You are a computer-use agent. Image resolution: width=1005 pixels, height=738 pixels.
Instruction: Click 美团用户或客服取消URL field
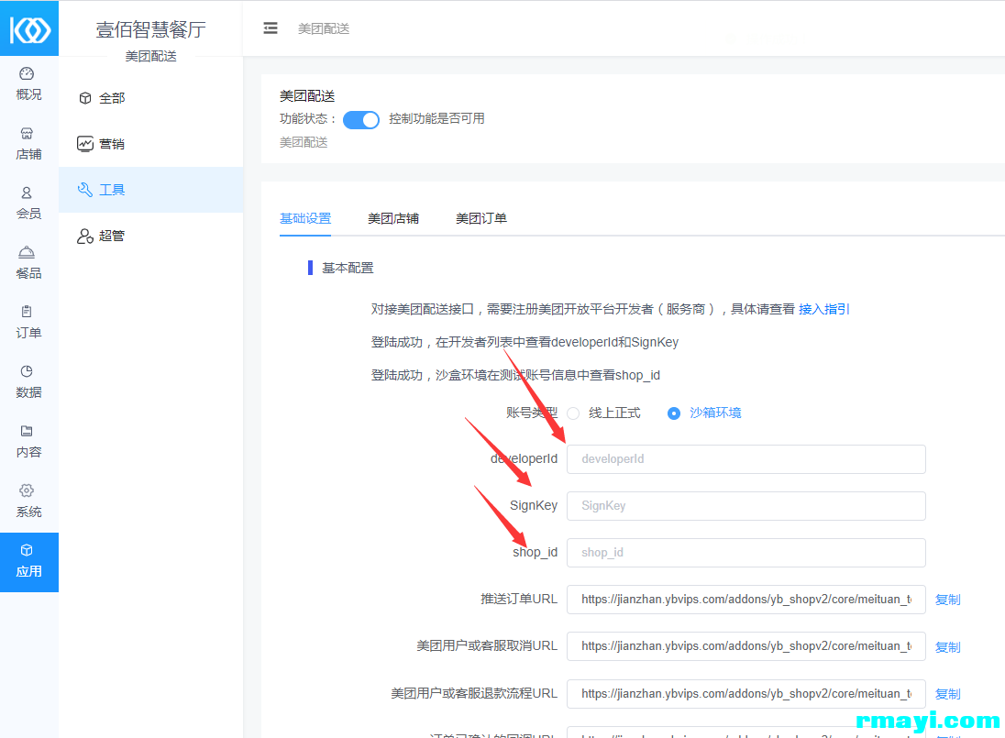pyautogui.click(x=746, y=646)
